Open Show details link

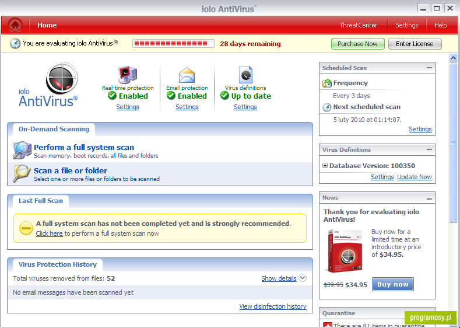[279, 278]
